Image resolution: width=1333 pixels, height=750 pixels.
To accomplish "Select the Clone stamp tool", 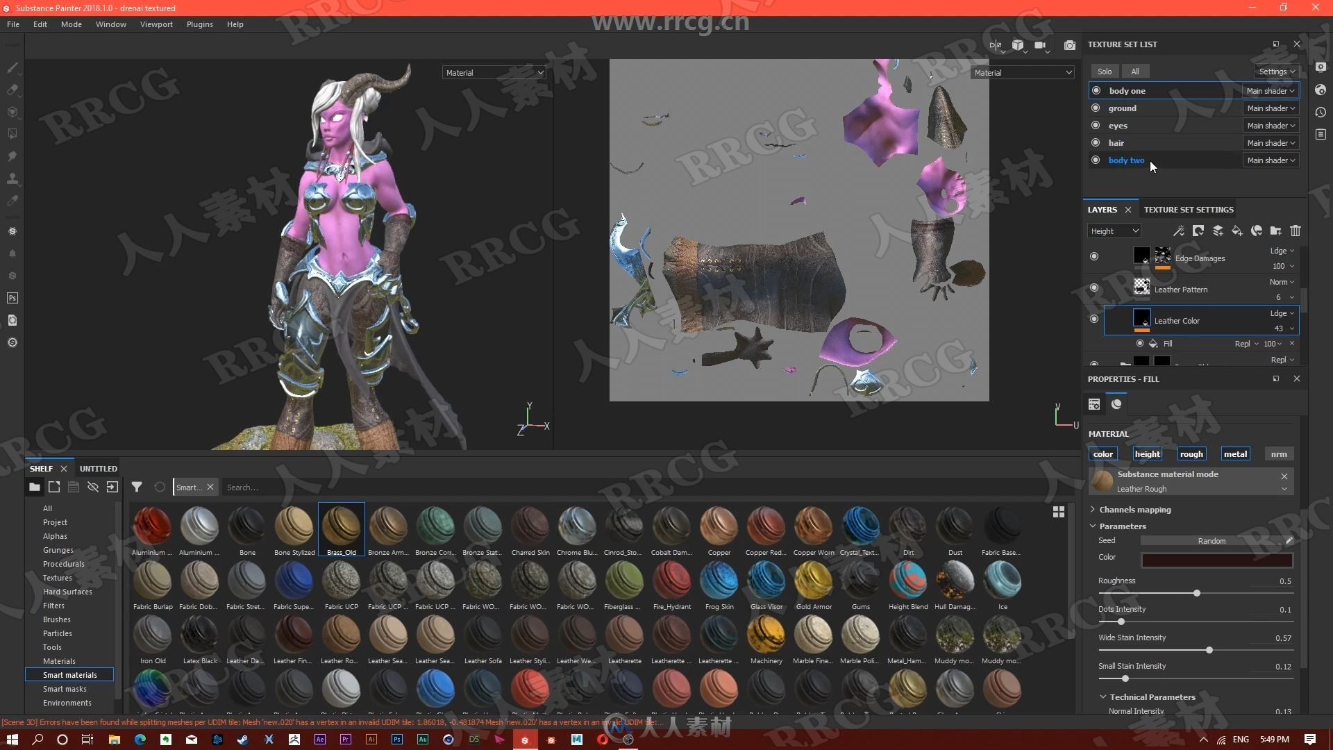I will coord(12,178).
